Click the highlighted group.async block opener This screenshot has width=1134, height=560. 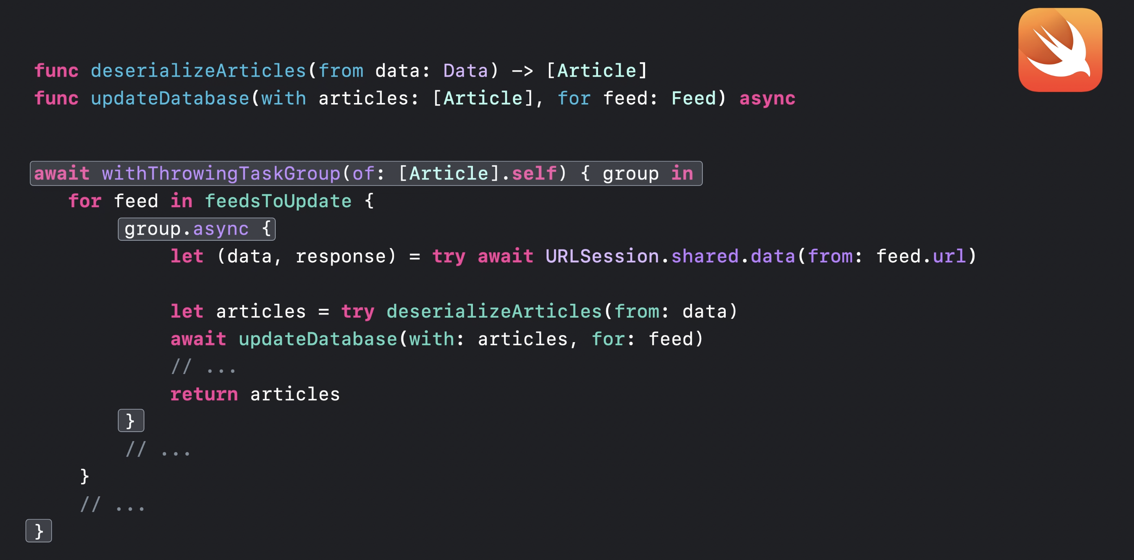pos(196,229)
